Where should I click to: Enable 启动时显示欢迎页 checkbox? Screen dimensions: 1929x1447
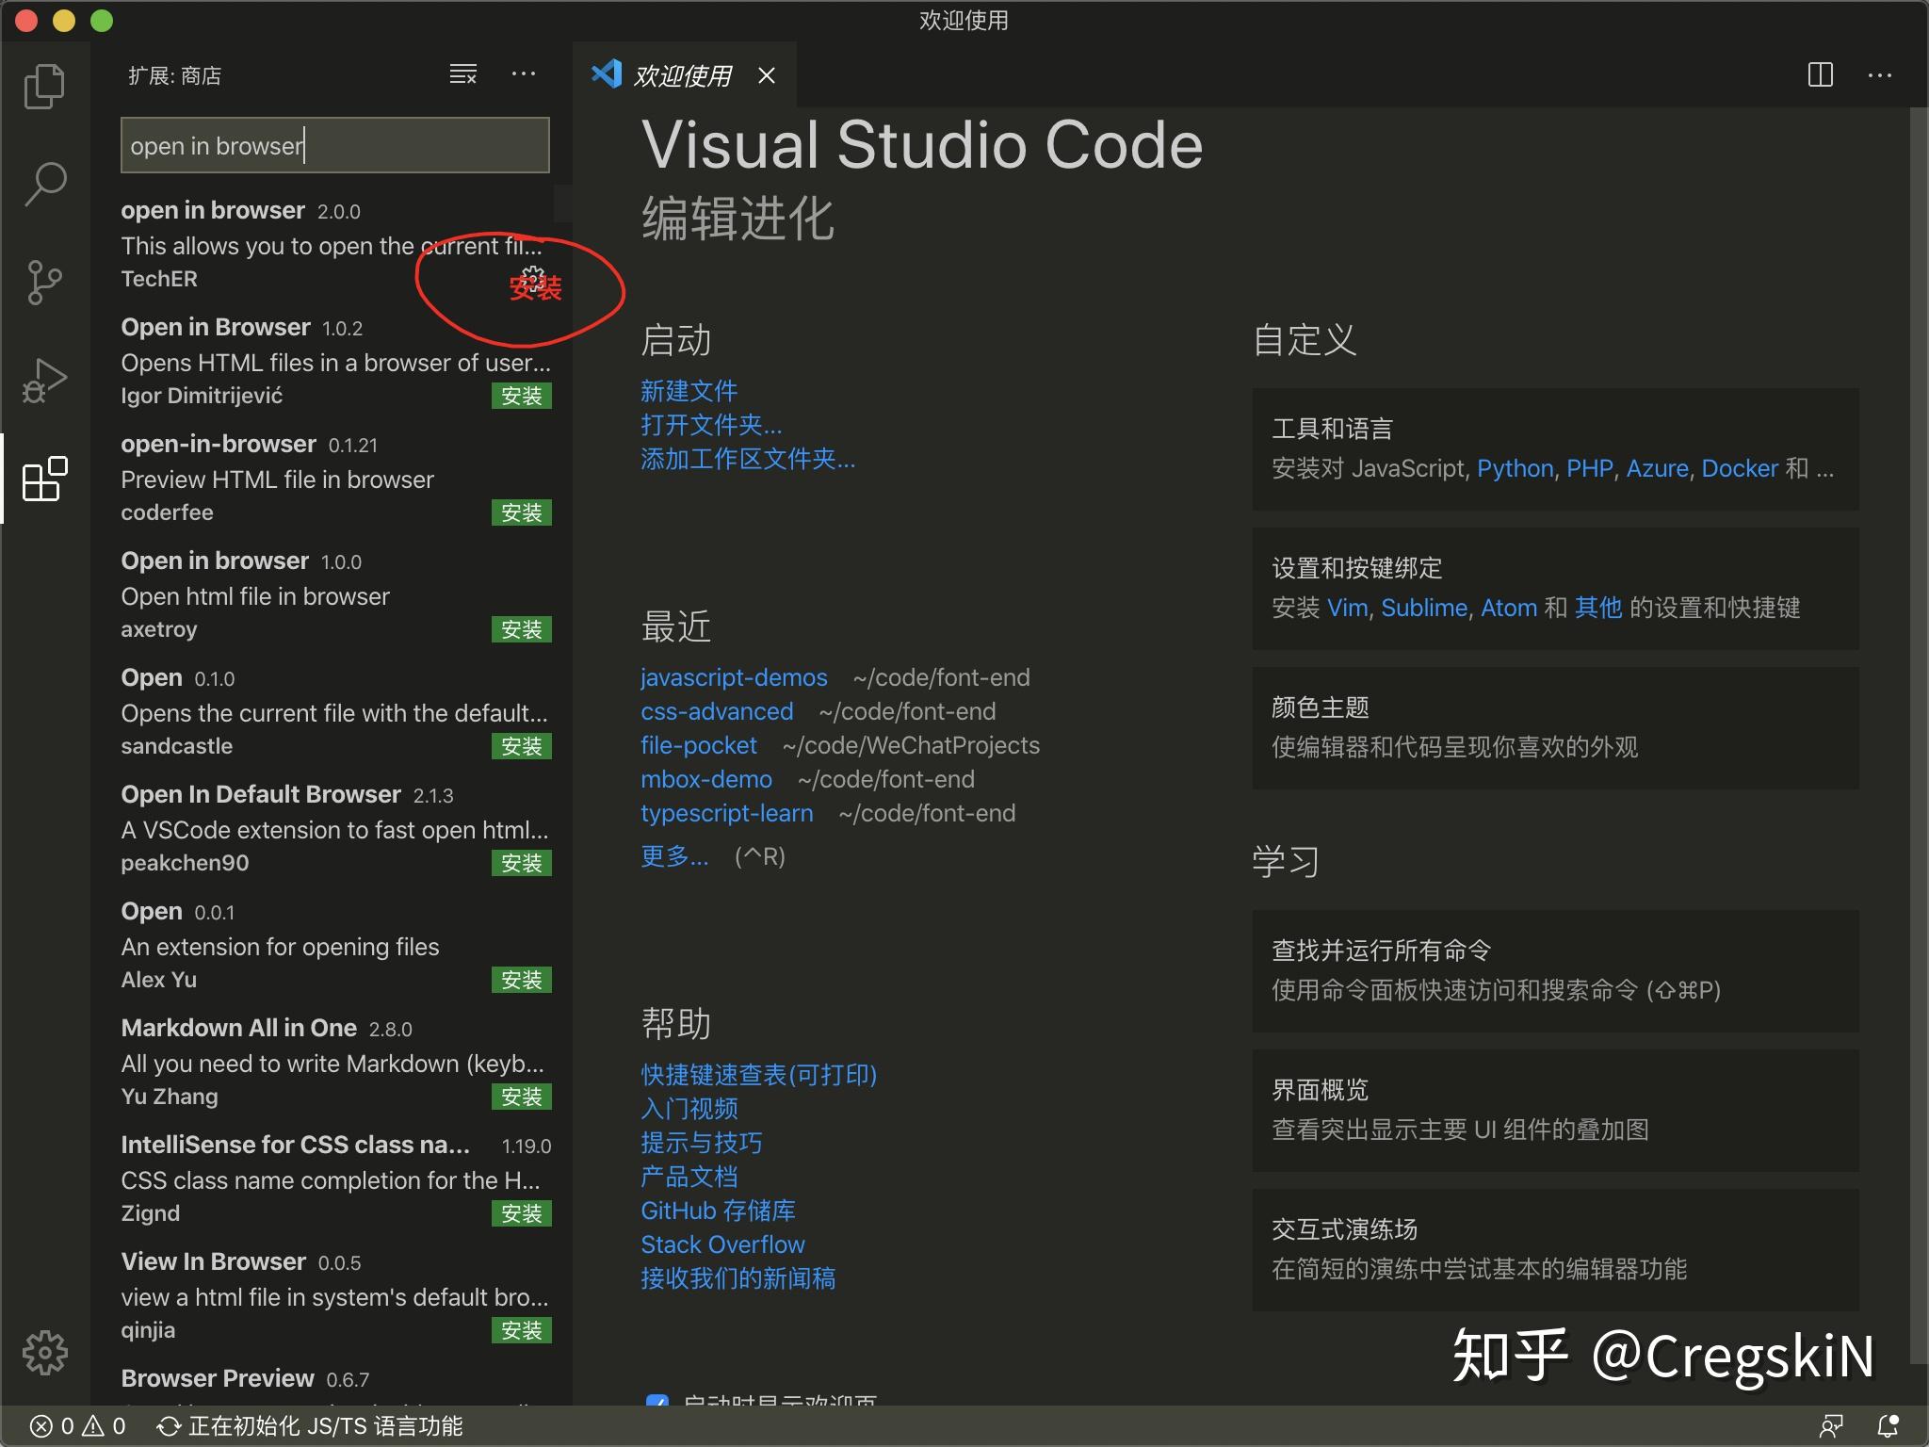coord(659,1404)
